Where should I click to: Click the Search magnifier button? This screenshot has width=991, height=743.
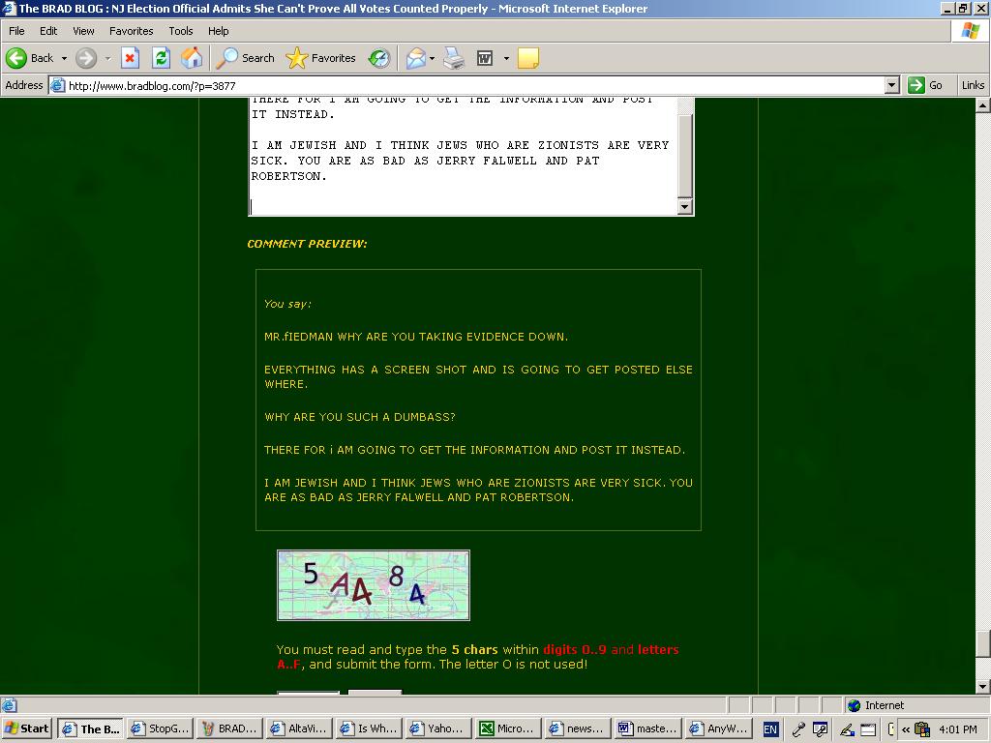[246, 58]
